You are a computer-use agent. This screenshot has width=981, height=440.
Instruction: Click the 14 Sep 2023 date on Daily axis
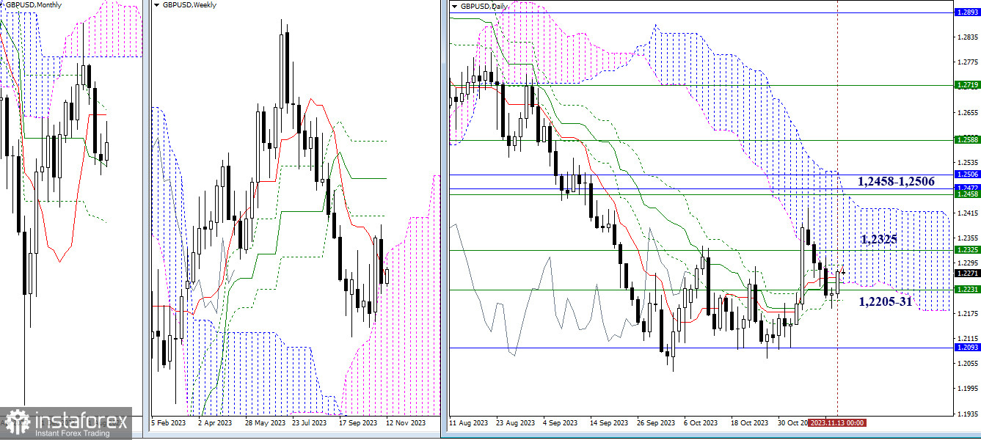(x=608, y=423)
